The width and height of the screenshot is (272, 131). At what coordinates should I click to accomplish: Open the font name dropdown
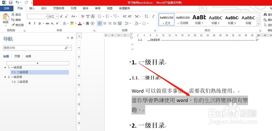(46, 17)
